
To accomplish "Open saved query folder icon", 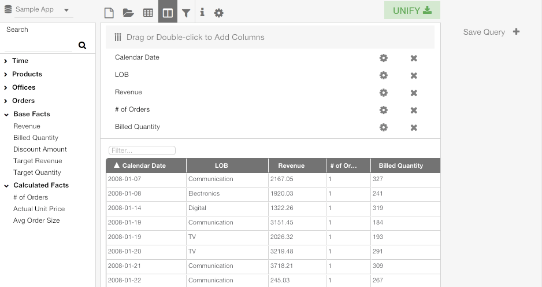I will [x=128, y=13].
